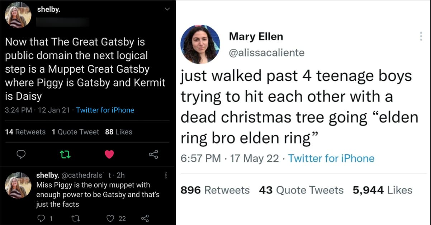This screenshot has height=225, width=431.
Task: Click "Twitter for iPhone" on Mary Ellen's tweet
Action: [x=331, y=158]
